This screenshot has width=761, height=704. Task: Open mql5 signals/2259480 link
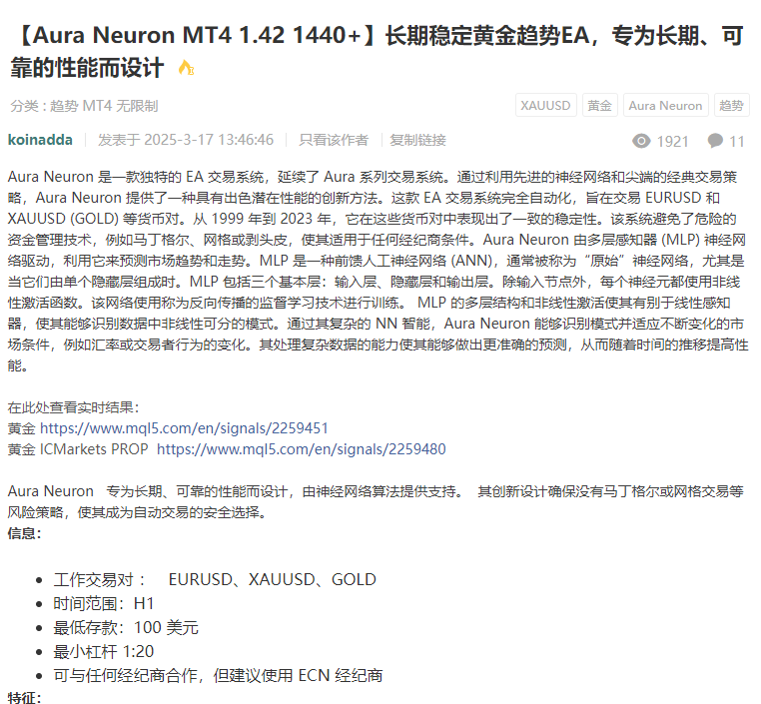pos(302,448)
